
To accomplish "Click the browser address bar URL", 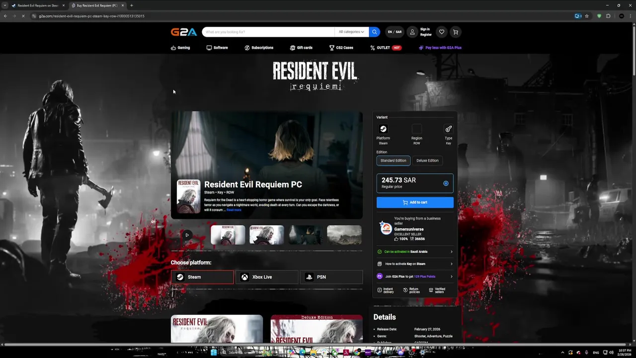I will pos(91,16).
